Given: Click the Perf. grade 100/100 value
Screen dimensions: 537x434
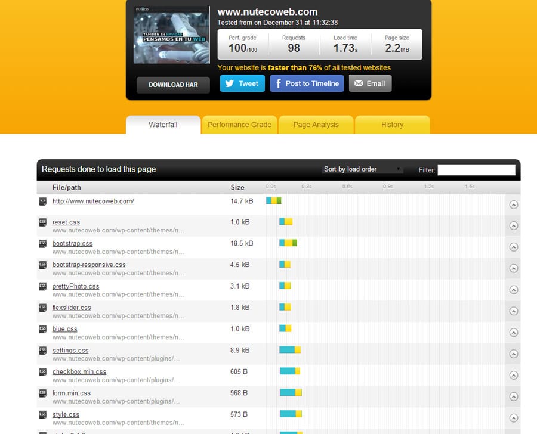Looking at the screenshot, I should [x=243, y=48].
